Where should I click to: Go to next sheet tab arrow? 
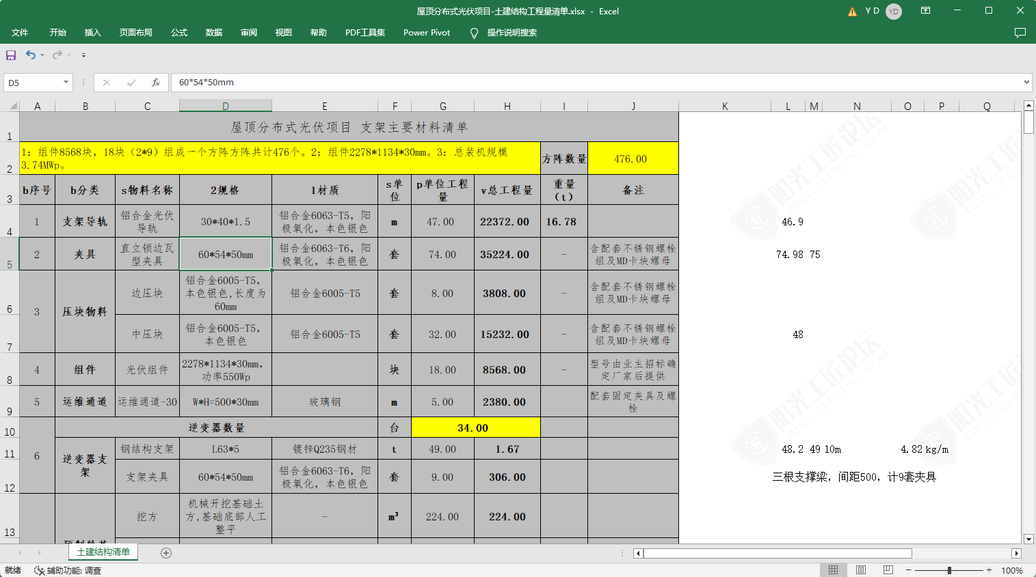point(40,553)
